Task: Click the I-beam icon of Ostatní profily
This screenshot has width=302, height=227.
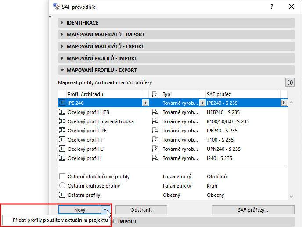Action: tap(62, 195)
